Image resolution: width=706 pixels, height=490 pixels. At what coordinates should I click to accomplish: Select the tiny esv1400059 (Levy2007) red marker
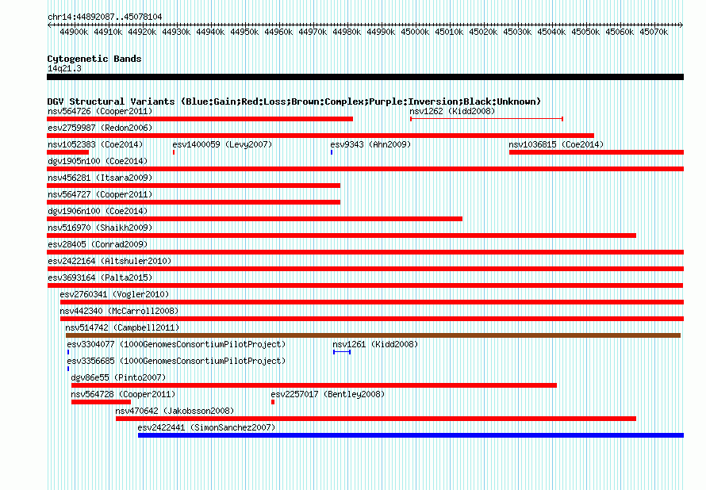[174, 152]
